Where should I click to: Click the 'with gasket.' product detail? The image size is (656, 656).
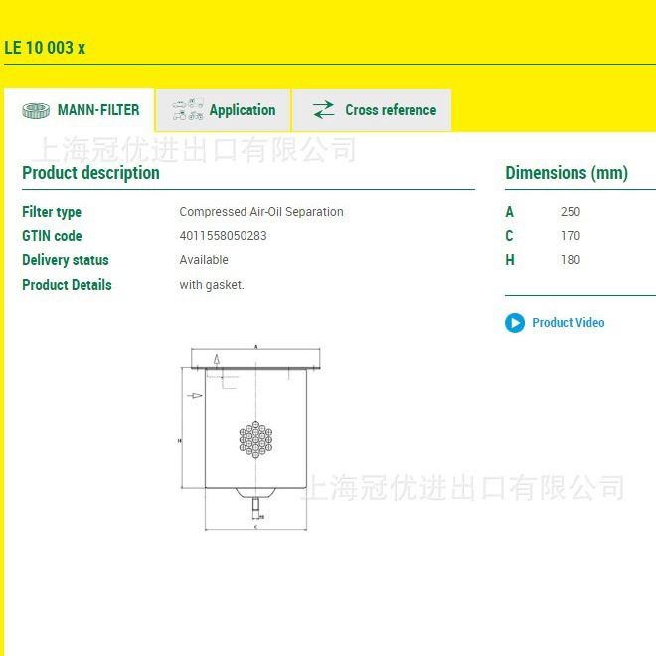(212, 285)
